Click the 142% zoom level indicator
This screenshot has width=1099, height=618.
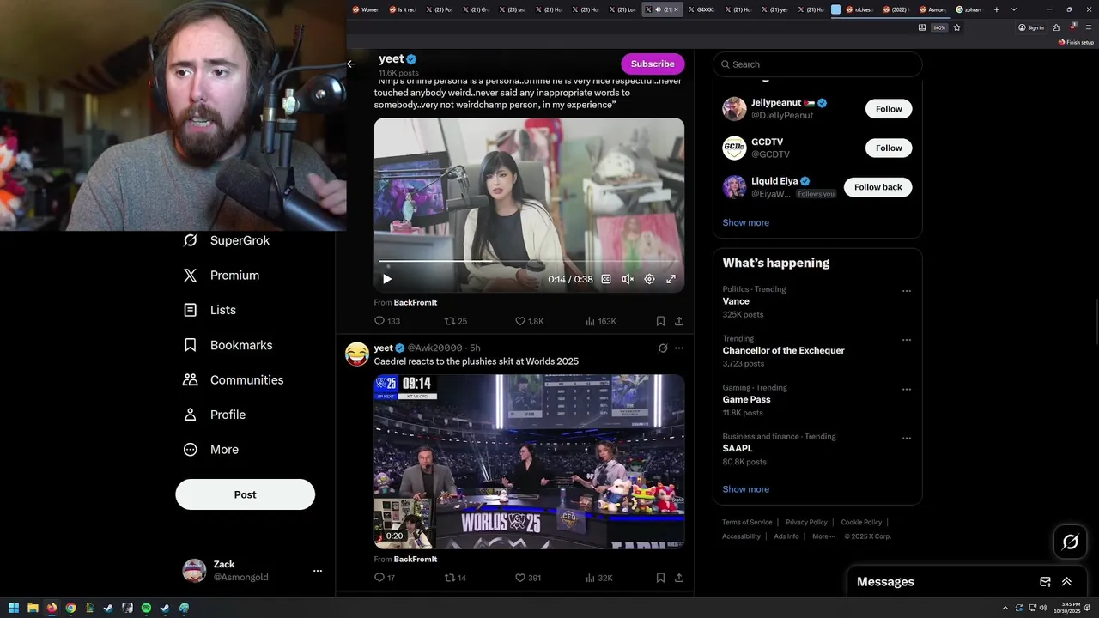pos(939,27)
